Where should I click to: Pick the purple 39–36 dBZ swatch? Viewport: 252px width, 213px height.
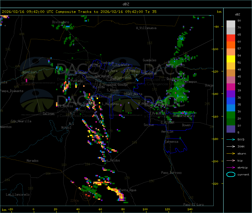[x=231, y=94]
